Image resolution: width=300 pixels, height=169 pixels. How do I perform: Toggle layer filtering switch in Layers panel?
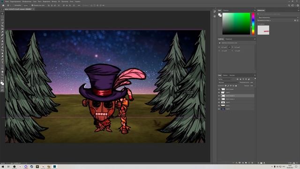tap(255, 79)
